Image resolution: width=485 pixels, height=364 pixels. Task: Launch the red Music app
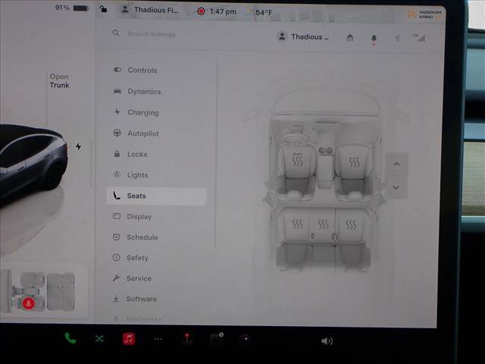(x=129, y=339)
